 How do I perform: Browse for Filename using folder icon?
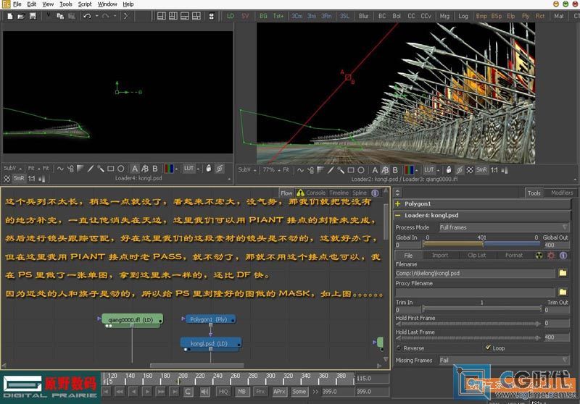pyautogui.click(x=563, y=273)
